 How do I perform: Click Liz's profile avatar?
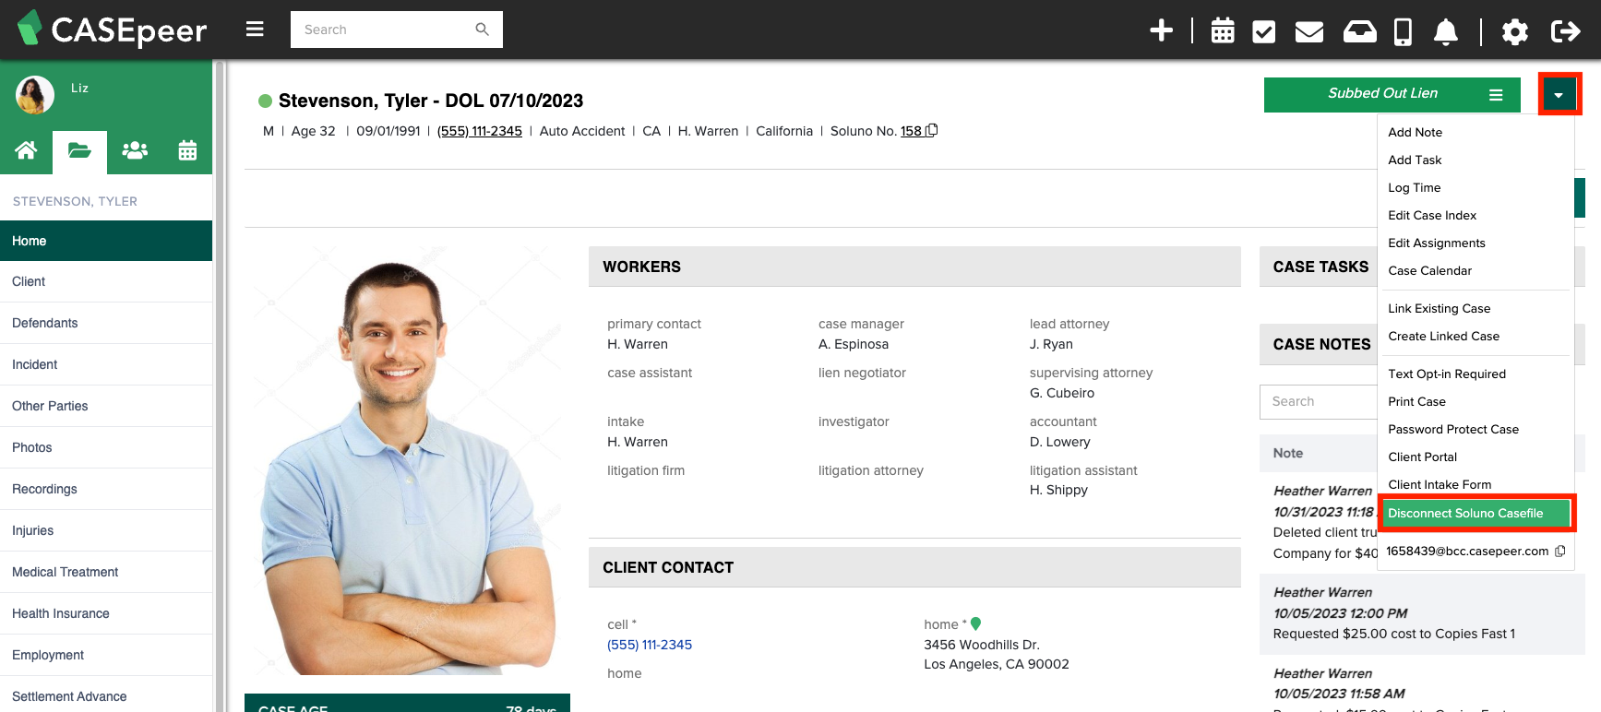pos(35,95)
